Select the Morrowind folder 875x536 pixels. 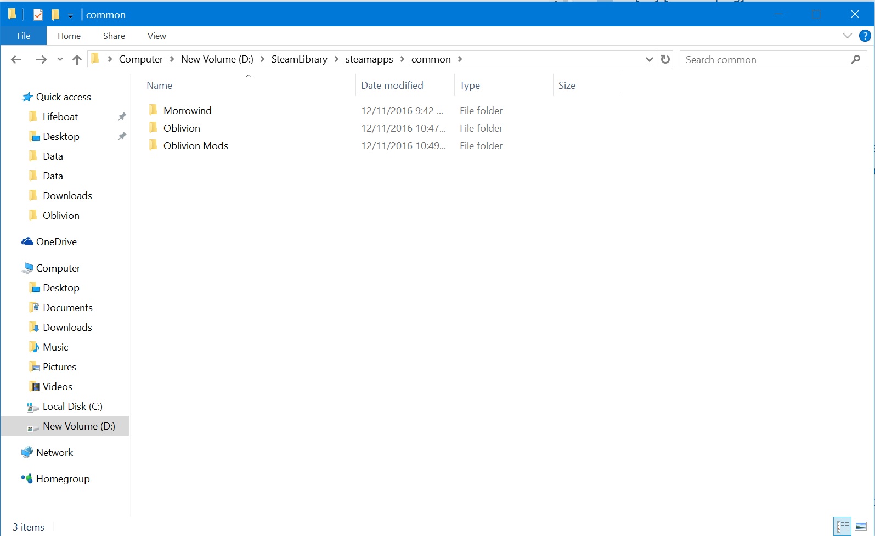(188, 111)
